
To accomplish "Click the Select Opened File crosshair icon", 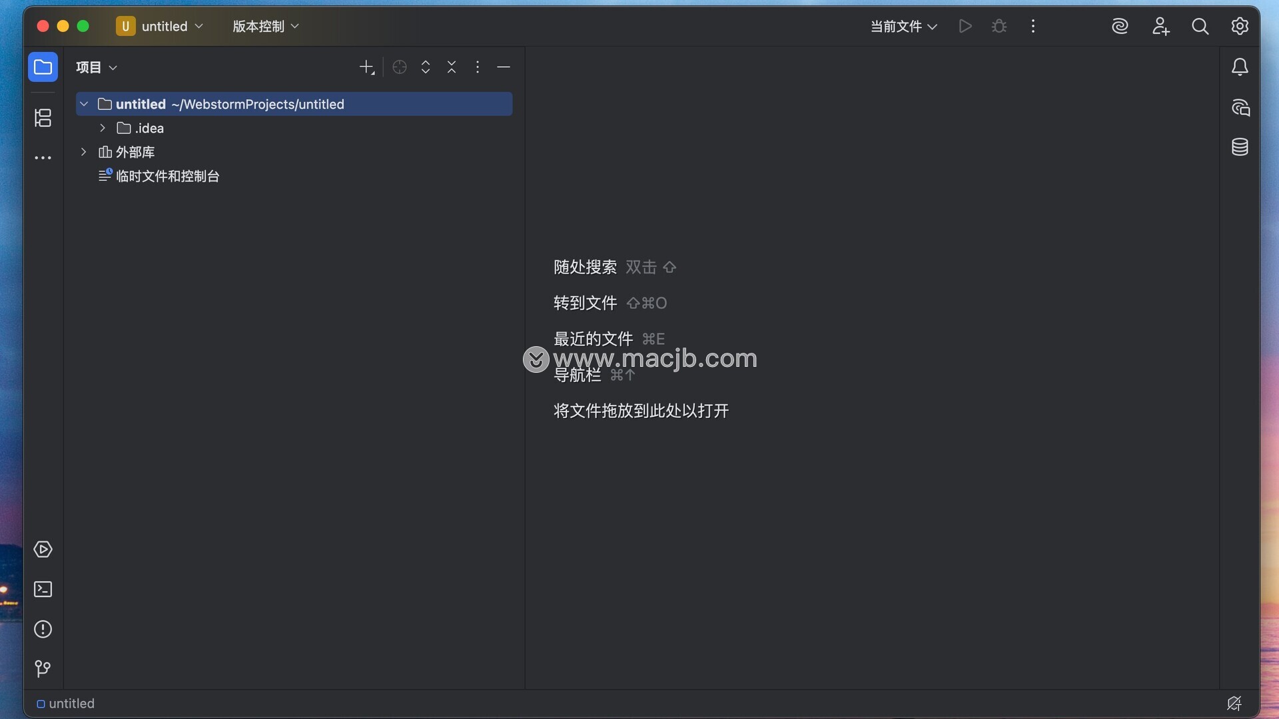I will 400,67.
